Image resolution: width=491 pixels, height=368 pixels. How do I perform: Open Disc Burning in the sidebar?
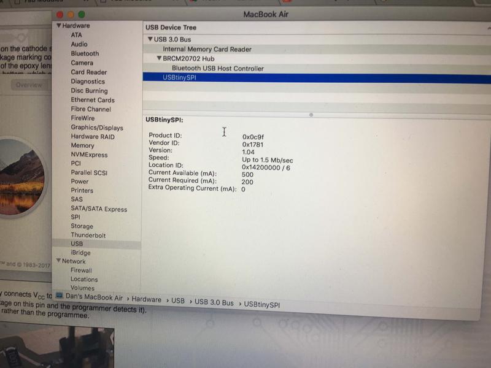point(89,91)
